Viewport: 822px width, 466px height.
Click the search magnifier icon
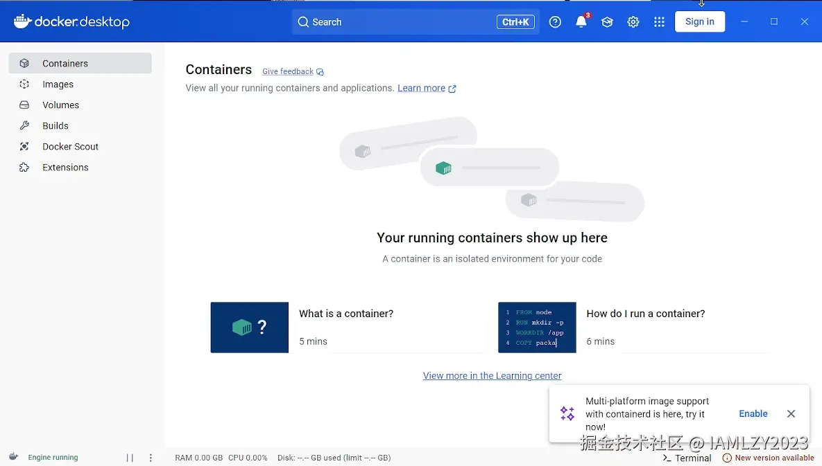[x=303, y=22]
